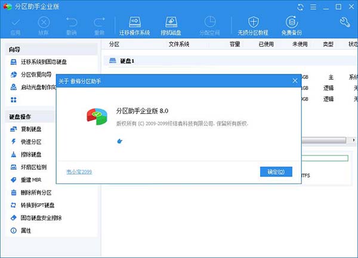Click the 未使用 column header
358x258 pixels.
click(x=300, y=44)
